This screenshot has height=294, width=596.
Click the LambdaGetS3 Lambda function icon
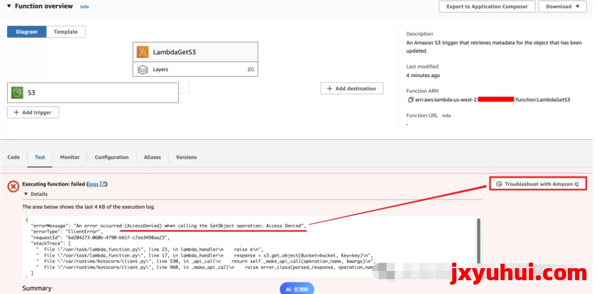pyautogui.click(x=143, y=52)
